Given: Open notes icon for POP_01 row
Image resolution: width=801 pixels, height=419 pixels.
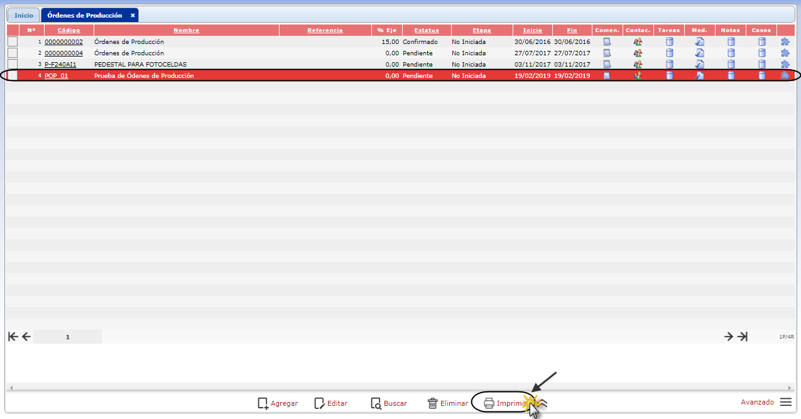Looking at the screenshot, I should (x=731, y=75).
